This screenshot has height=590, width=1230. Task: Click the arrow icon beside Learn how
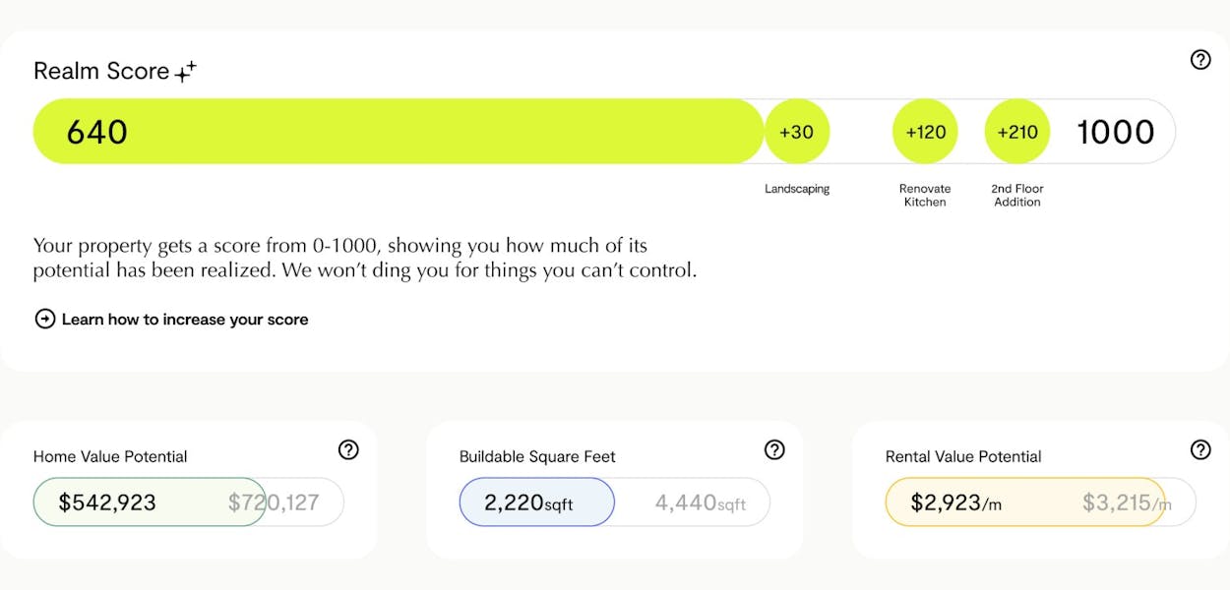(44, 319)
